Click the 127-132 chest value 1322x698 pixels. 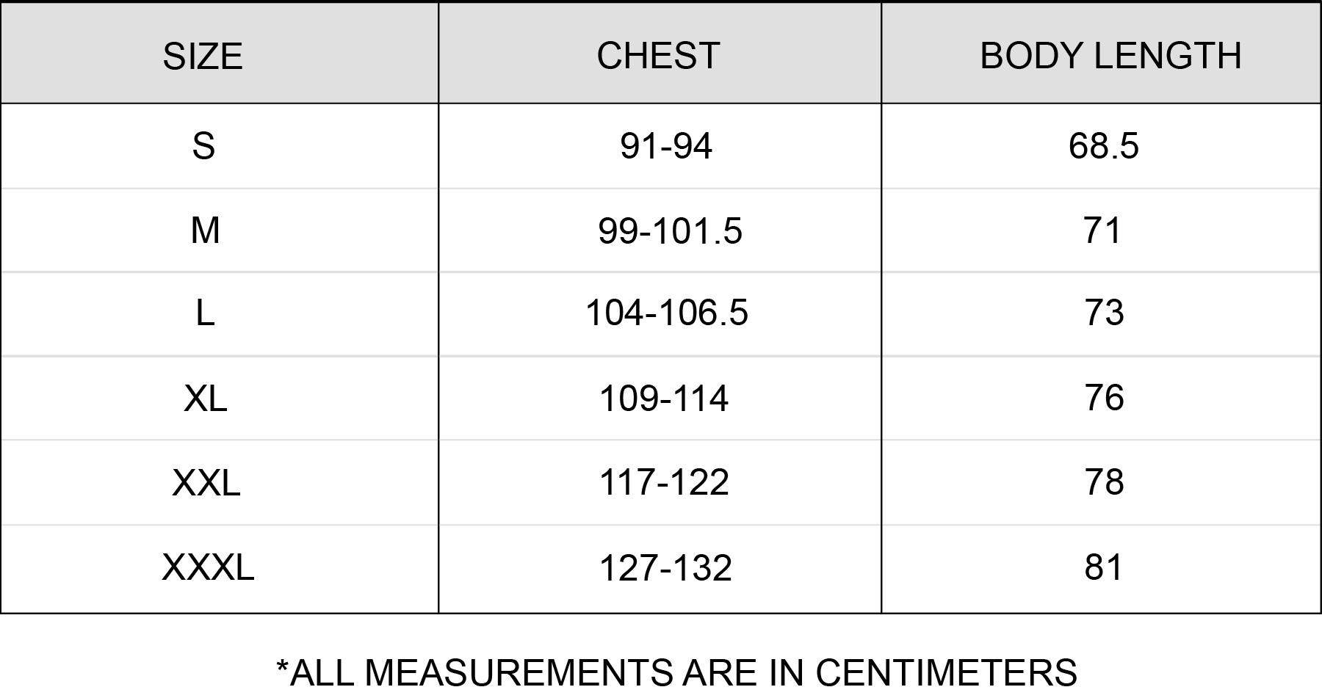(665, 567)
